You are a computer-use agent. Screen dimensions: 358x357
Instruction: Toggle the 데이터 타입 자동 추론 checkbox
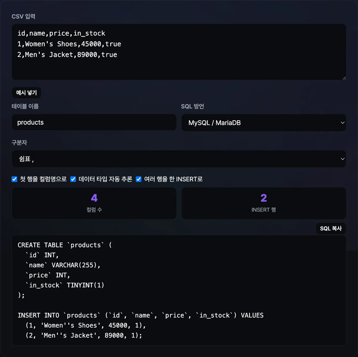[73, 179]
